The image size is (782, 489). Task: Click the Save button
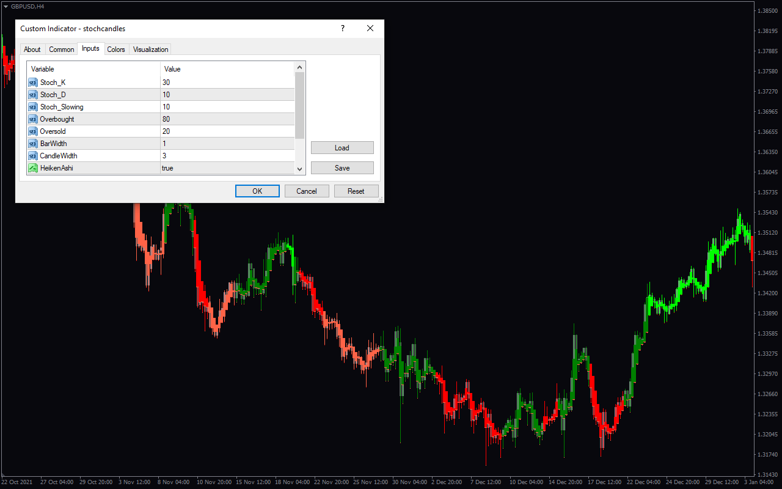[x=342, y=168]
